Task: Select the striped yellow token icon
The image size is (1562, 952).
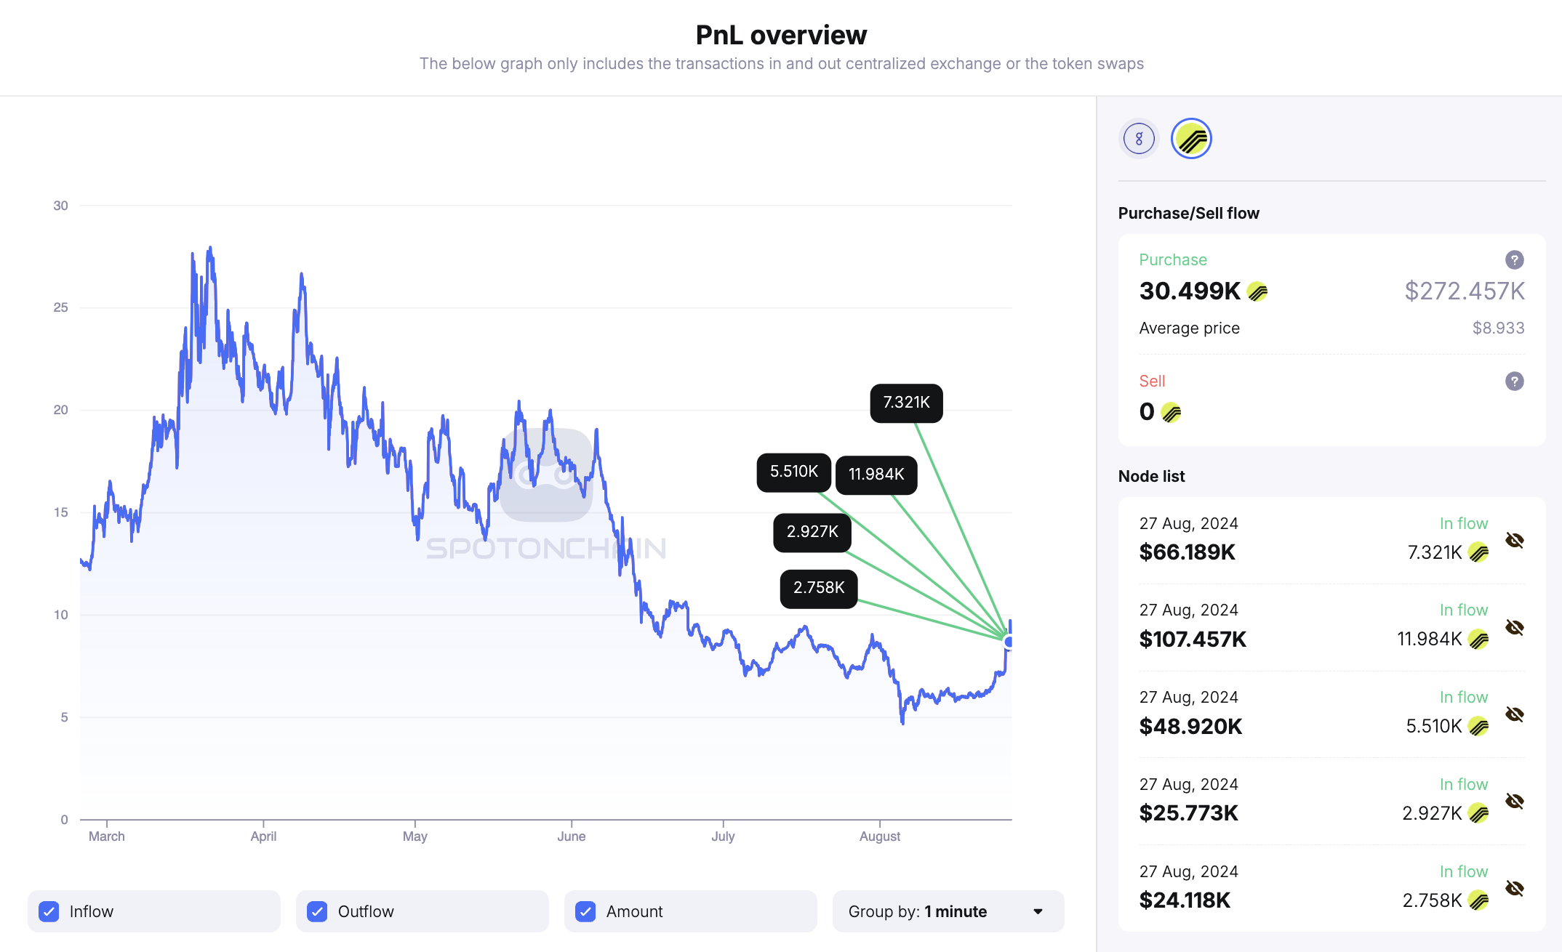Action: pyautogui.click(x=1190, y=138)
